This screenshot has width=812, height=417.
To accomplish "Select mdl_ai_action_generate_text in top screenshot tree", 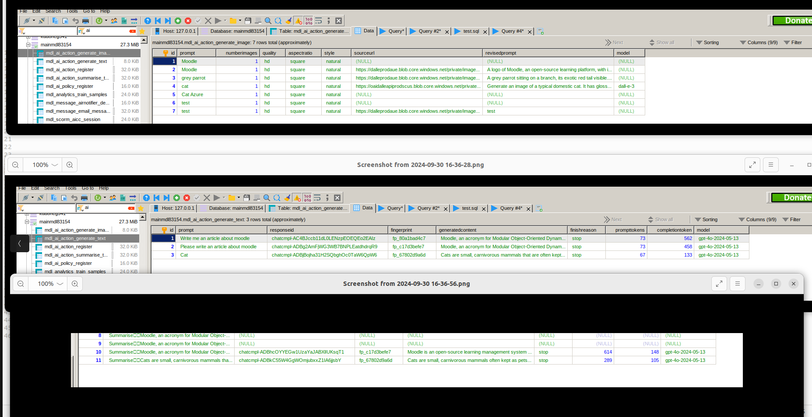I will point(76,61).
